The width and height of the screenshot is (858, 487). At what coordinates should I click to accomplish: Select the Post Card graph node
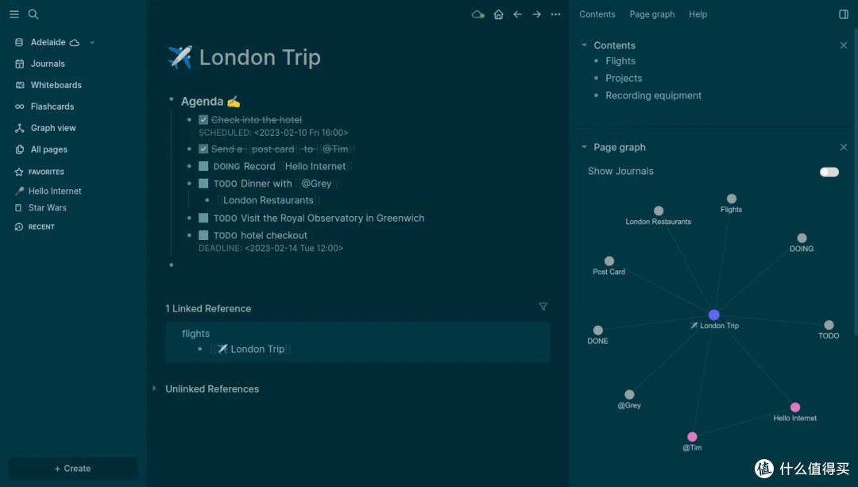pyautogui.click(x=609, y=261)
